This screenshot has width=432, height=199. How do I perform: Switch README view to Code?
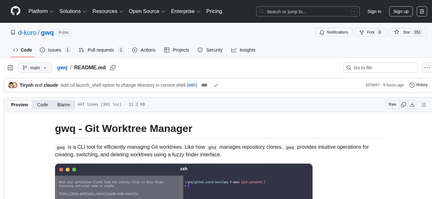(x=42, y=105)
